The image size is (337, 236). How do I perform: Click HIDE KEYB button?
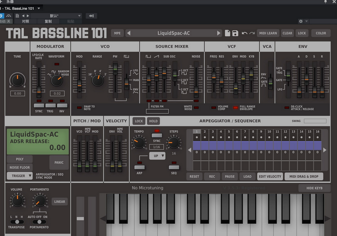point(314,188)
